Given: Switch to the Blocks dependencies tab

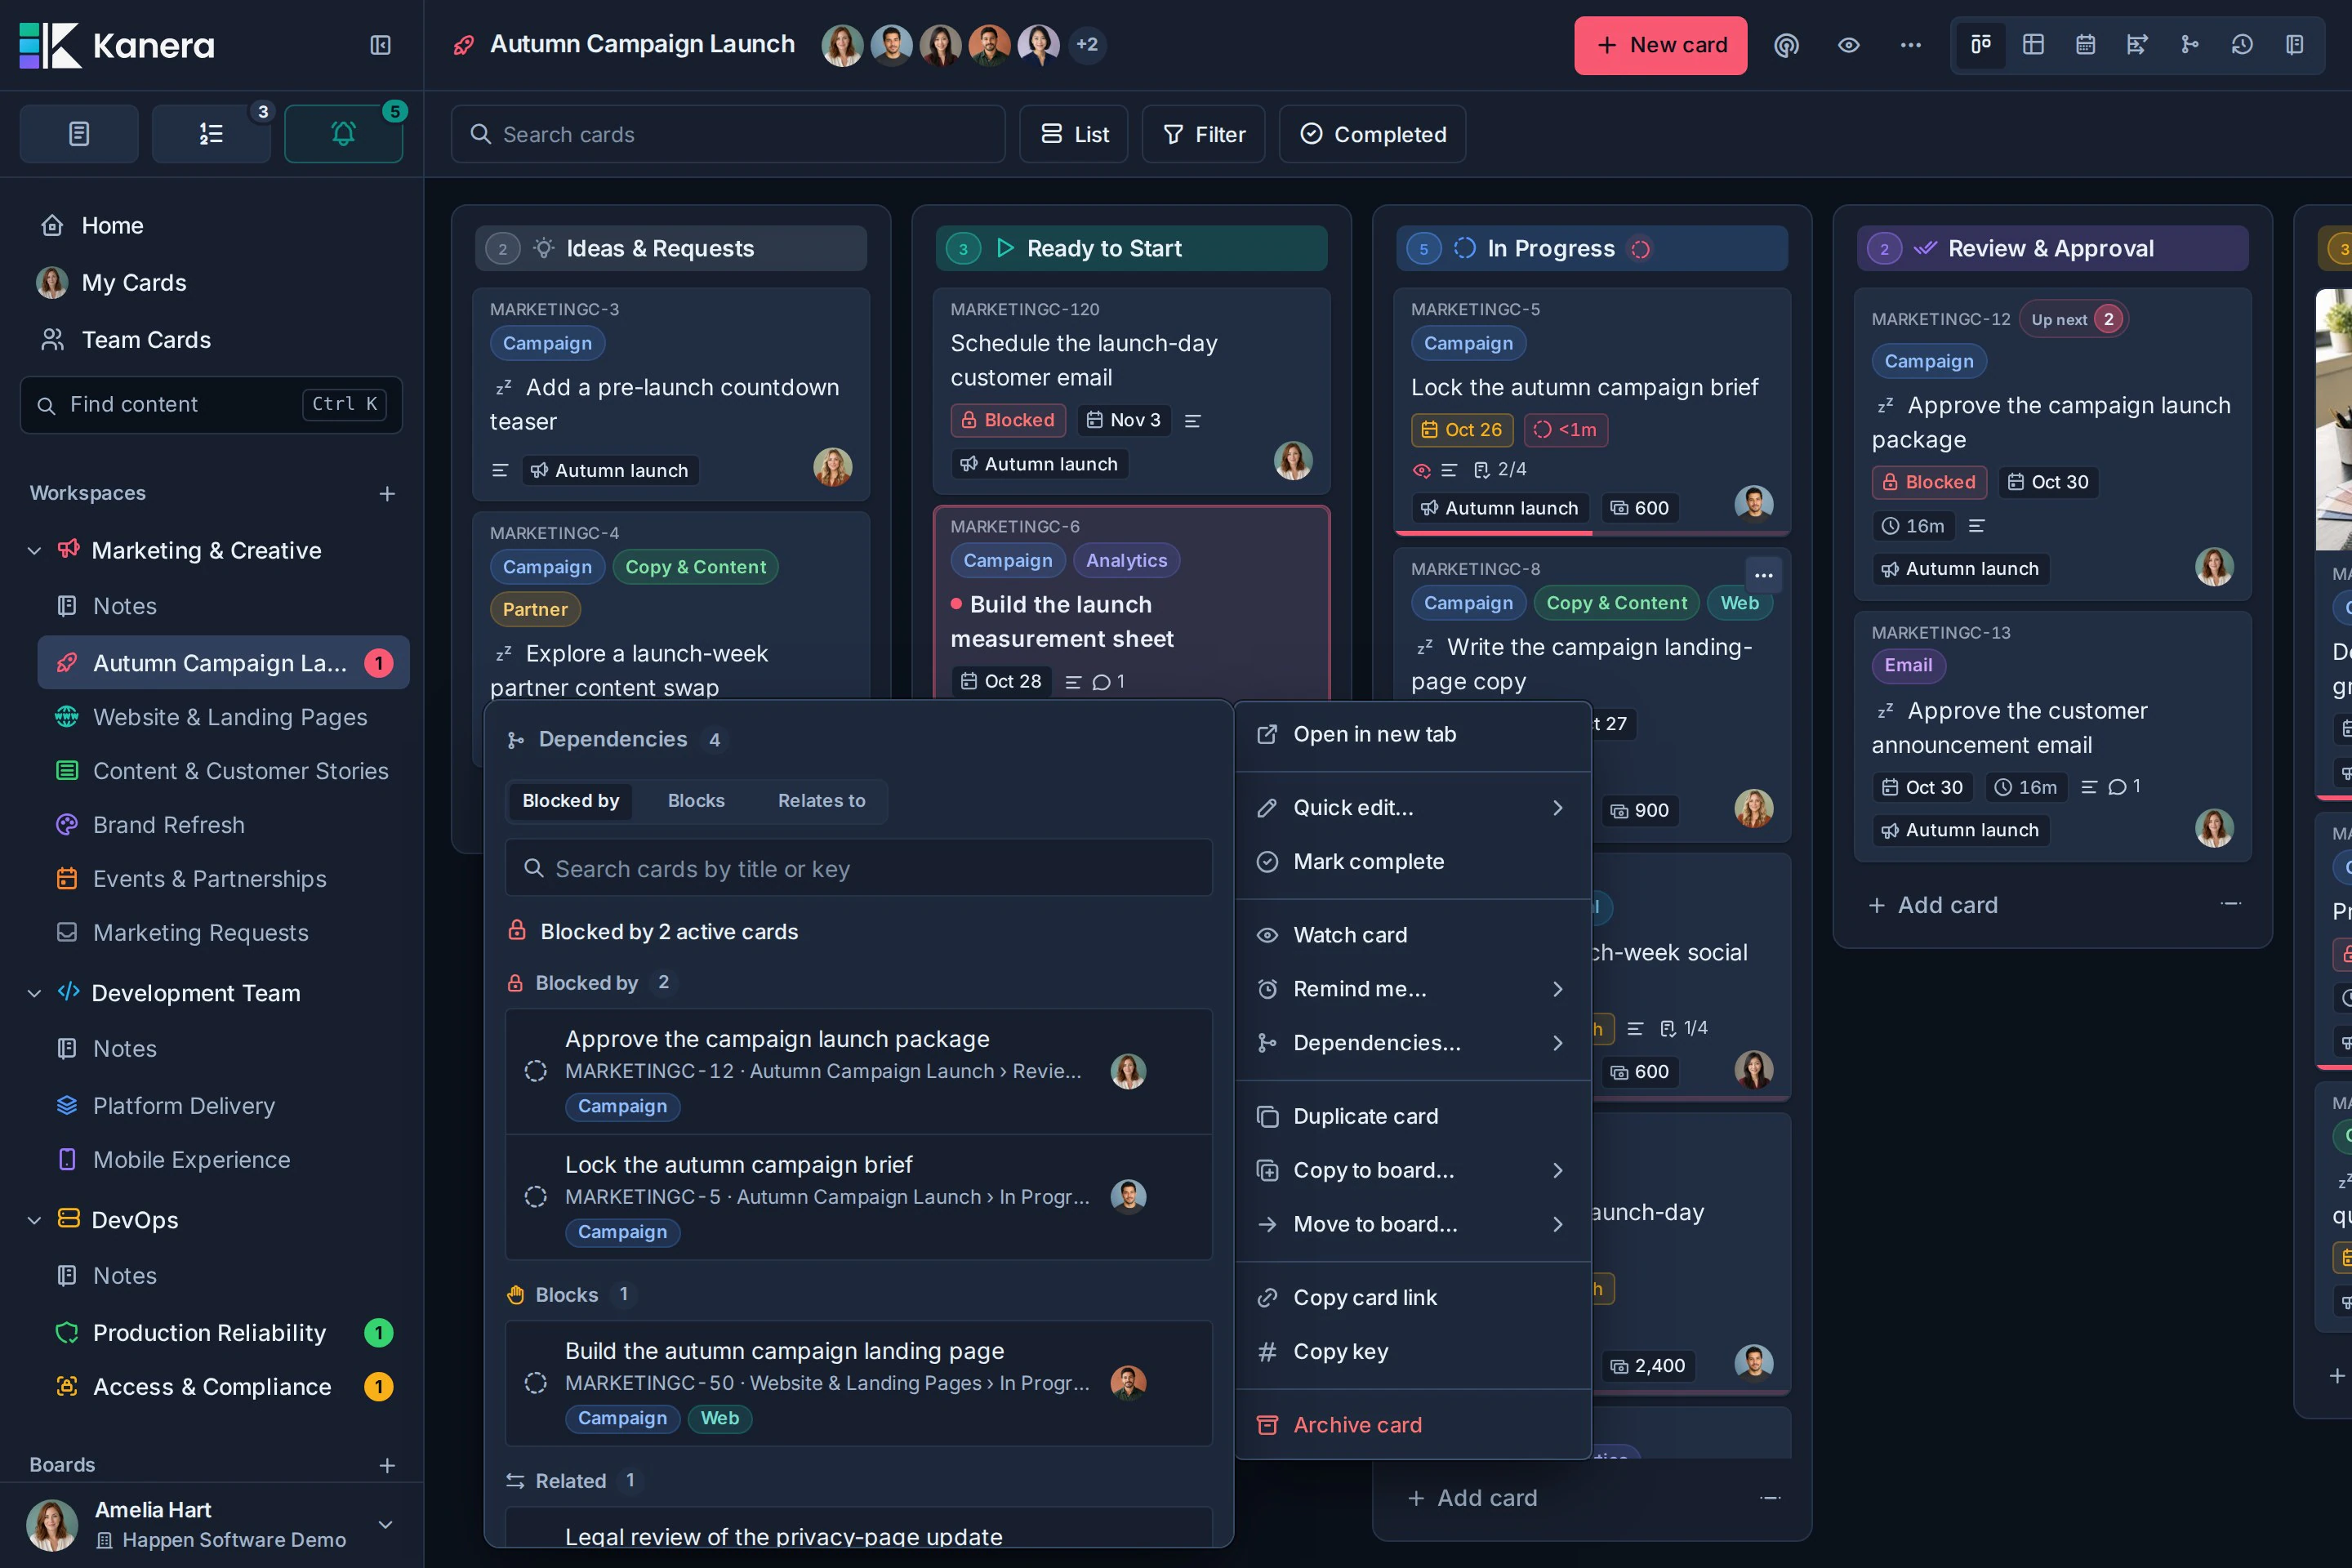Looking at the screenshot, I should pos(696,801).
